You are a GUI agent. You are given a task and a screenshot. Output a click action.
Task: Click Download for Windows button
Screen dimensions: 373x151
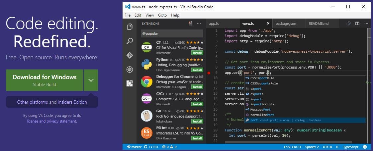click(45, 80)
